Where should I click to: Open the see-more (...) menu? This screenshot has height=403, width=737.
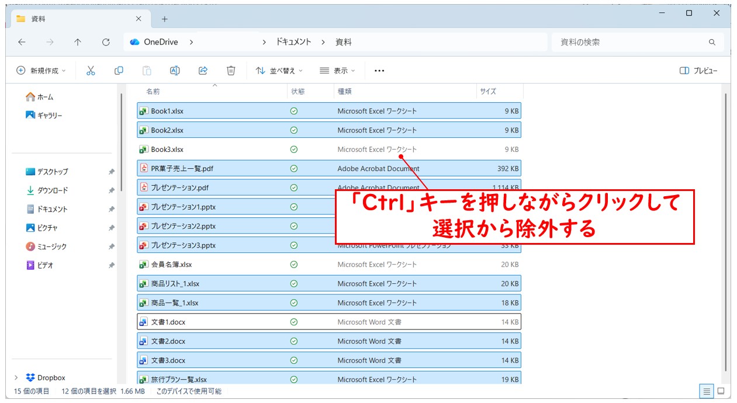coord(379,70)
